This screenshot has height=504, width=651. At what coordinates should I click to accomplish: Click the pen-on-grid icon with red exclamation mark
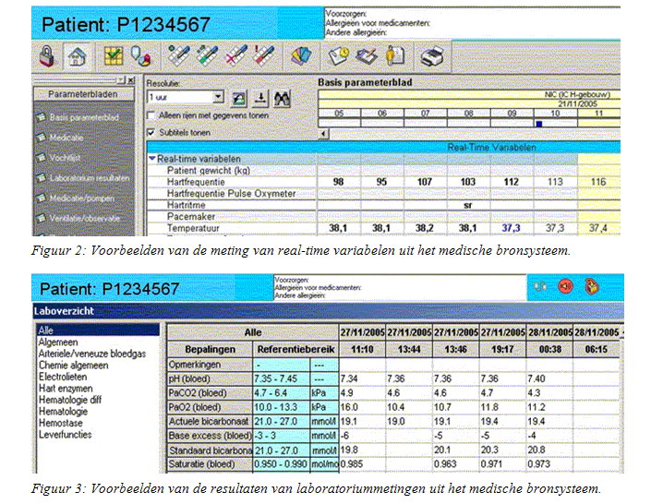pos(264,55)
